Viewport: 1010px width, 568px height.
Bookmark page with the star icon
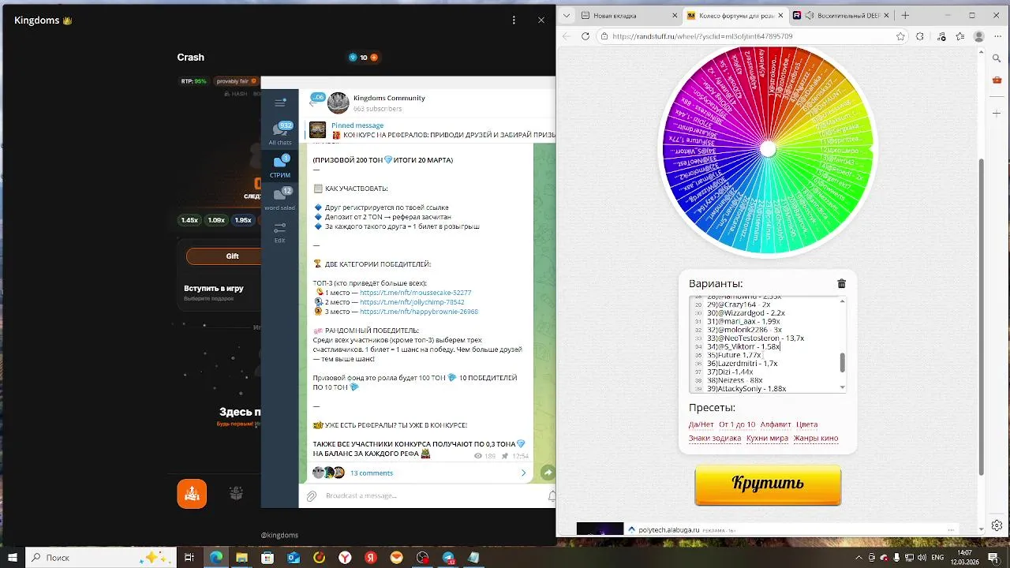pyautogui.click(x=900, y=36)
